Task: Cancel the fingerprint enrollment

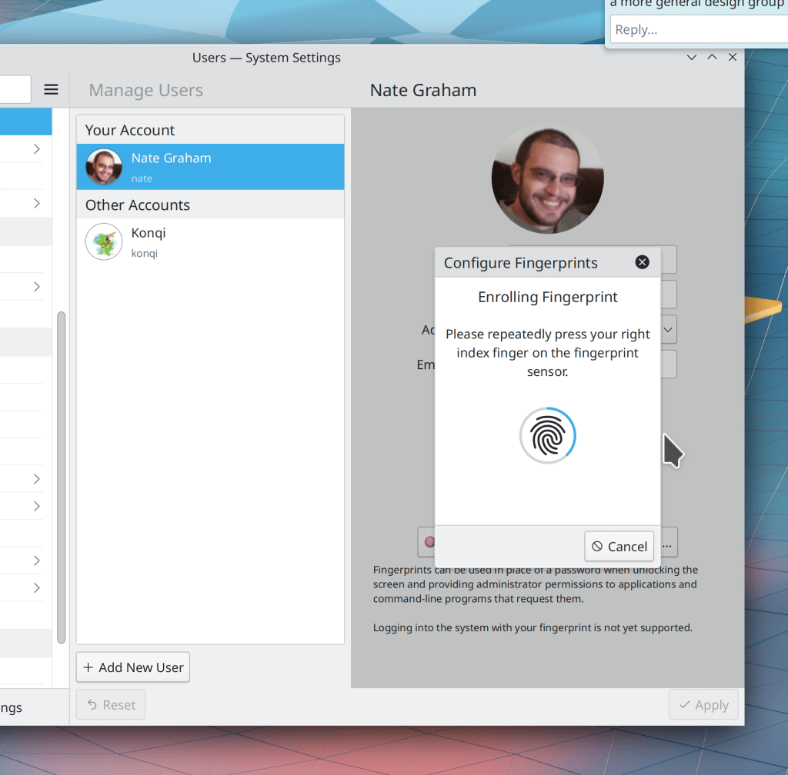Action: tap(619, 546)
